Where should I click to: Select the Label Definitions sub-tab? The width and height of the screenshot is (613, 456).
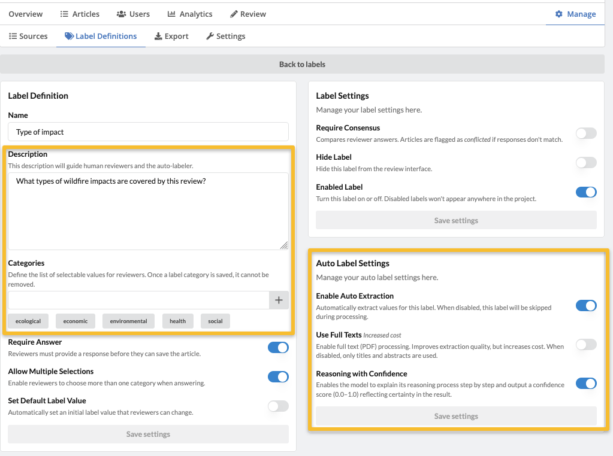pyautogui.click(x=101, y=37)
